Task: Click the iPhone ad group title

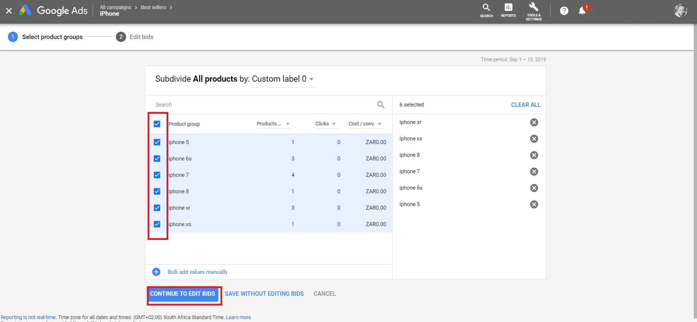Action: tap(110, 14)
